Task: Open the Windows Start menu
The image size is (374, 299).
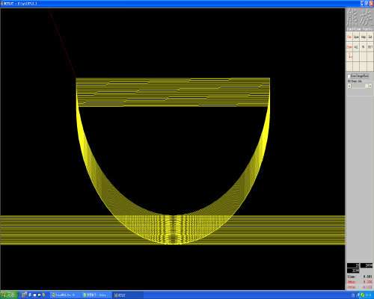Action: pos(9,295)
